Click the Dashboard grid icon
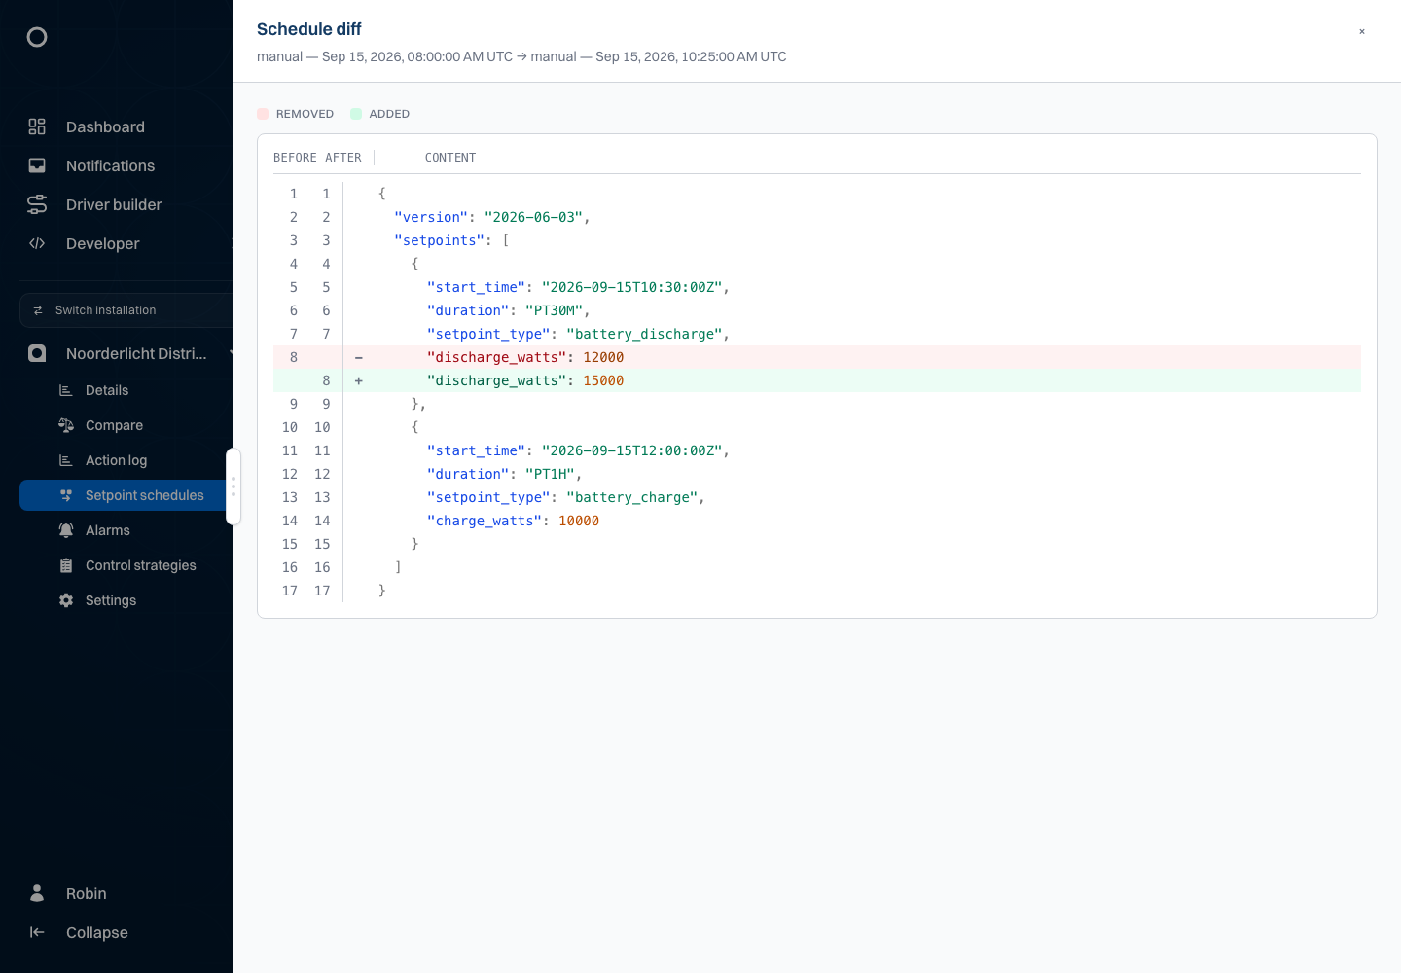This screenshot has height=973, width=1401. (x=37, y=126)
